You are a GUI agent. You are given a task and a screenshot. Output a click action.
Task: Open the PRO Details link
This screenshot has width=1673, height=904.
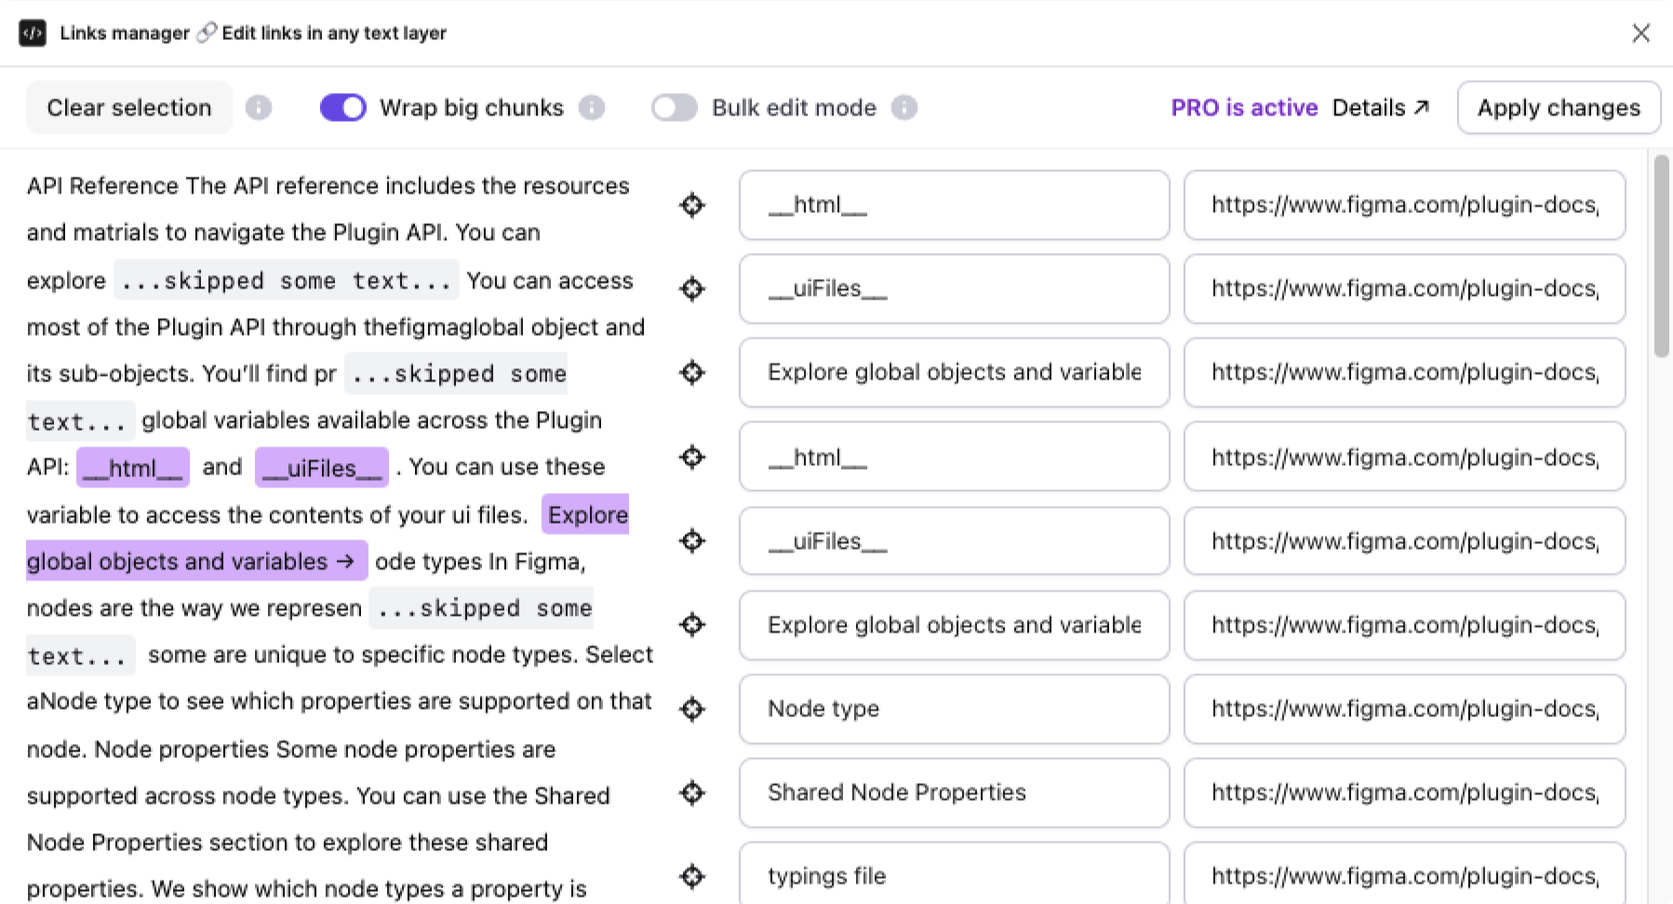[1381, 107]
